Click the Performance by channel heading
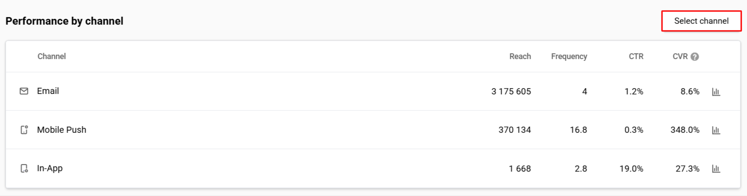This screenshot has height=196, width=747. [x=64, y=21]
